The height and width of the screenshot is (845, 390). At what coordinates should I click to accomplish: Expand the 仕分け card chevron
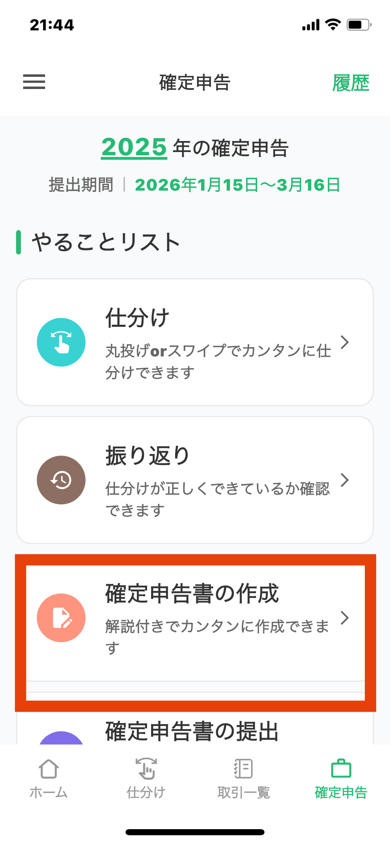pyautogui.click(x=344, y=342)
